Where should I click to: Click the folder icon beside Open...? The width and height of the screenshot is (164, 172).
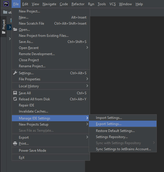(x=15, y=29)
